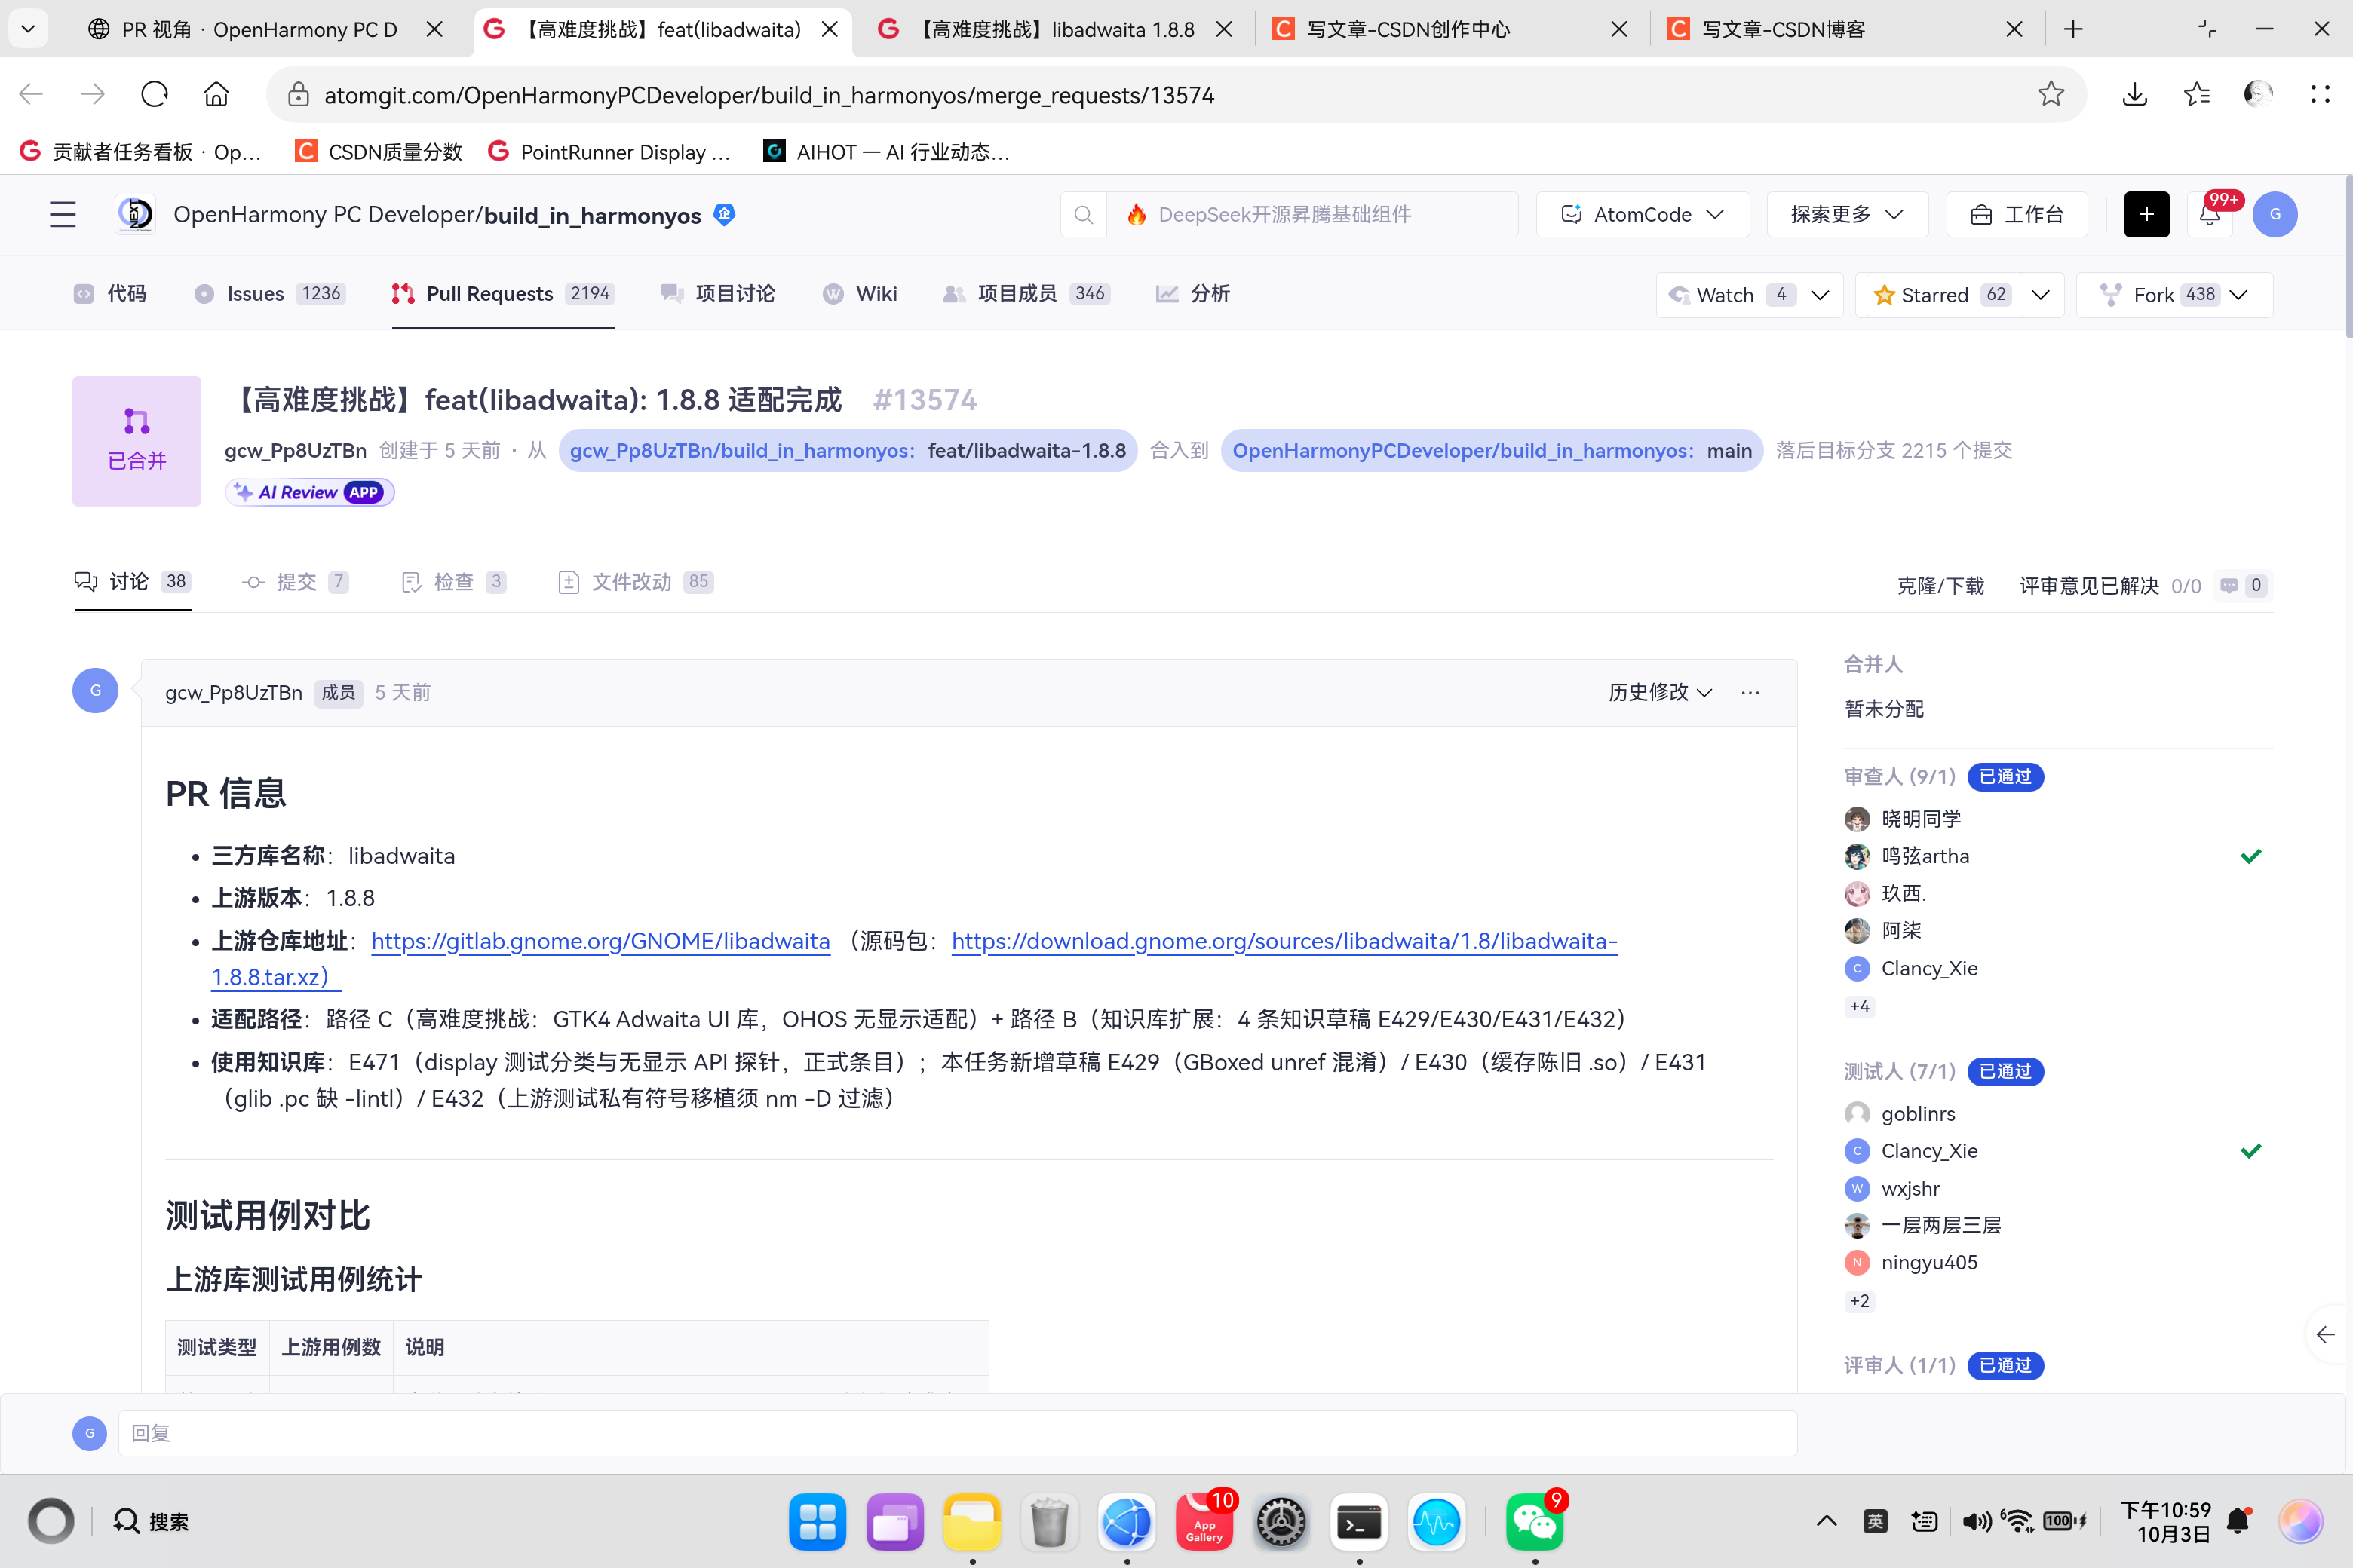Click the 搜索 button in the taskbar
The image size is (2353, 1568).
[150, 1521]
